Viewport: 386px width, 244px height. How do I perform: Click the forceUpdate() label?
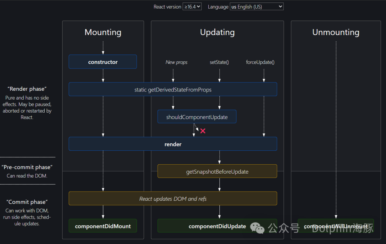260,62
